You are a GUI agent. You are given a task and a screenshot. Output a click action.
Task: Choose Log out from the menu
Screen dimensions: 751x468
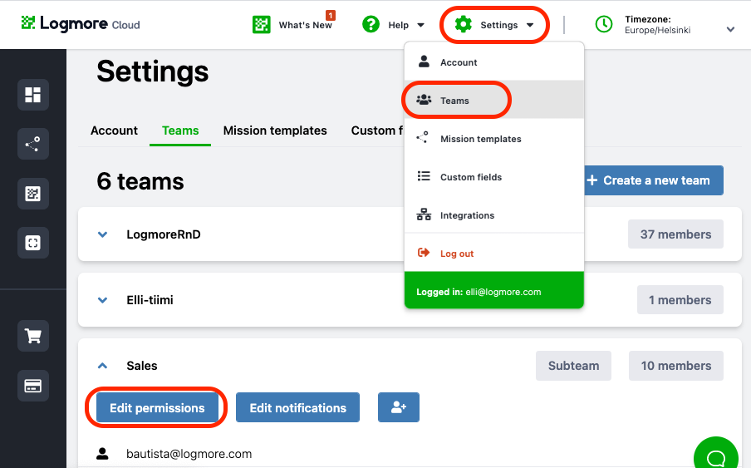coord(494,253)
